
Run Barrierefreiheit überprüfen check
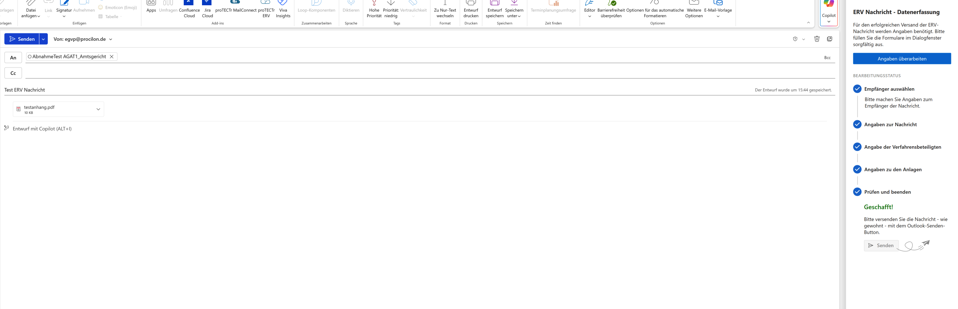click(611, 9)
